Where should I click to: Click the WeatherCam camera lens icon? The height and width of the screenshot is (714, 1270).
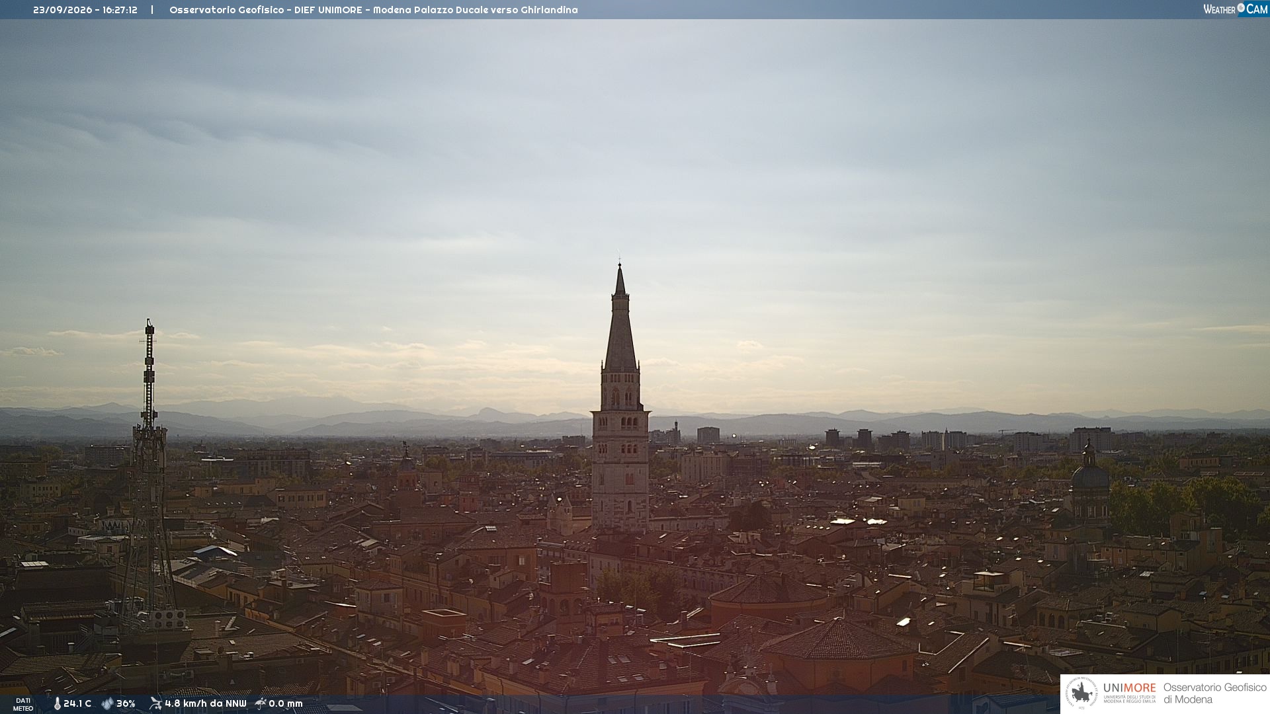(1241, 8)
